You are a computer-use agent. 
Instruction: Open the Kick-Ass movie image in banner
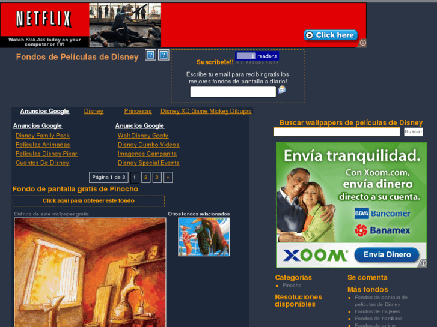tap(125, 25)
